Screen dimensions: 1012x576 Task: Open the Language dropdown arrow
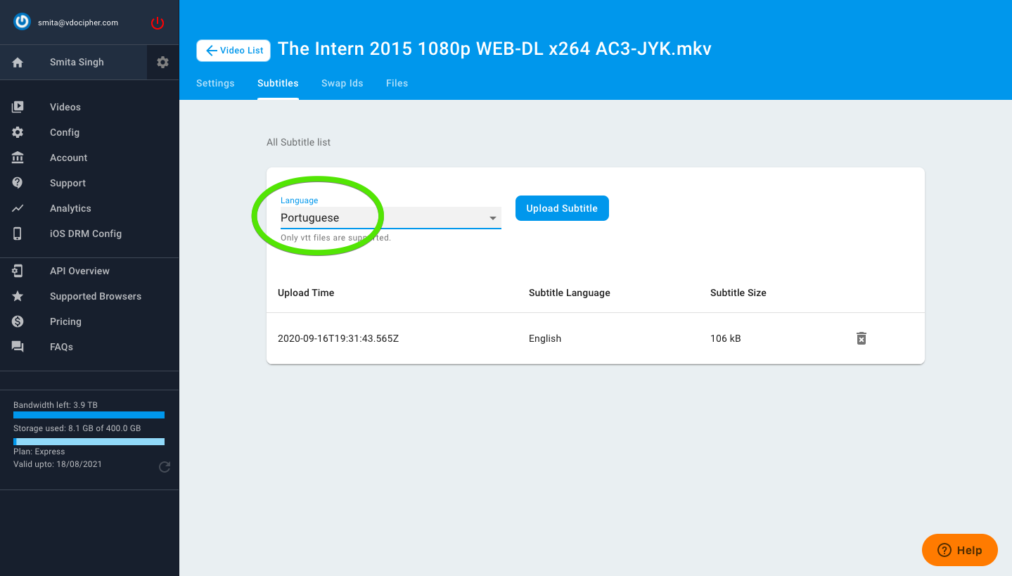pos(493,218)
